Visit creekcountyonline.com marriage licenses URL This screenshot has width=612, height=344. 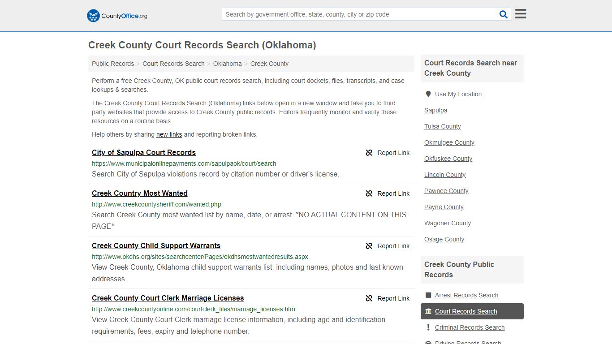point(194,309)
